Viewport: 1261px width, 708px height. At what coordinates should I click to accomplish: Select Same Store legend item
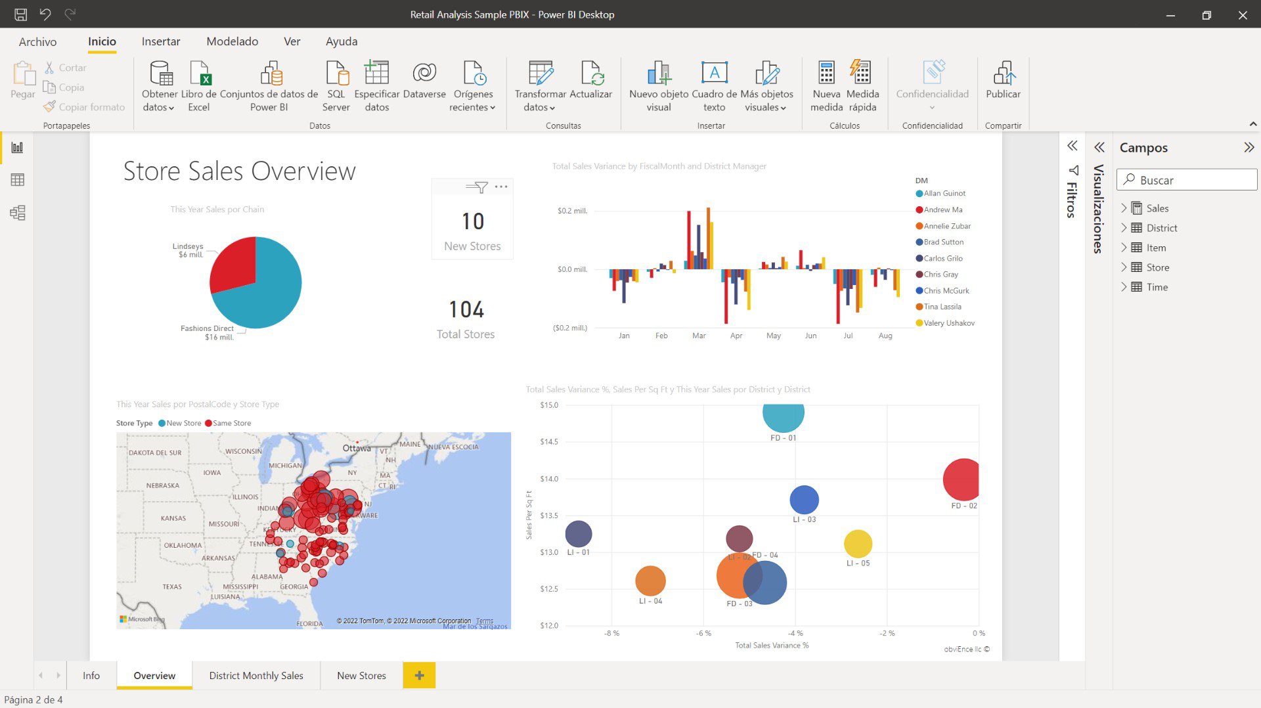click(228, 423)
